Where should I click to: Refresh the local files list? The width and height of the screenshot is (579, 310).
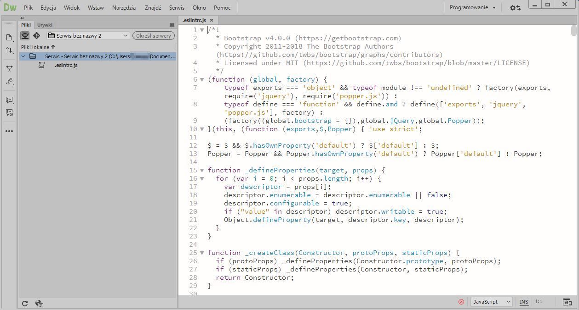pos(25,303)
